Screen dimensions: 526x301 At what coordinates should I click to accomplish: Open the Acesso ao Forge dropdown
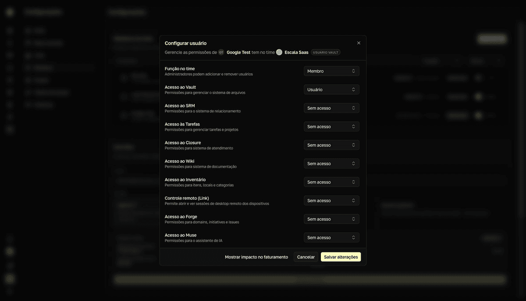331,219
